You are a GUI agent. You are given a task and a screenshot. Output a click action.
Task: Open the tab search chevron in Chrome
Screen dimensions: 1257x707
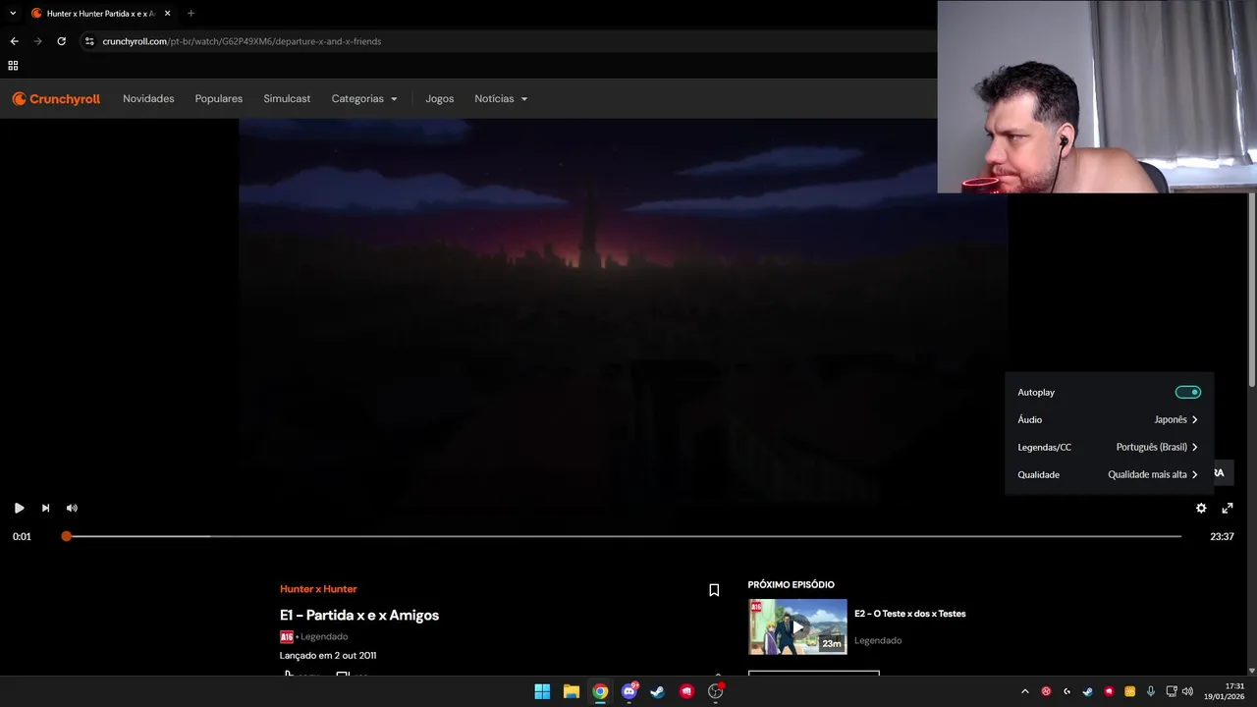click(13, 14)
